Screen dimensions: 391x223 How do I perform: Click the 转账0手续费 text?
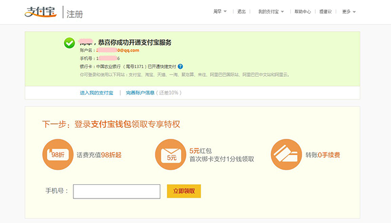coord(323,155)
